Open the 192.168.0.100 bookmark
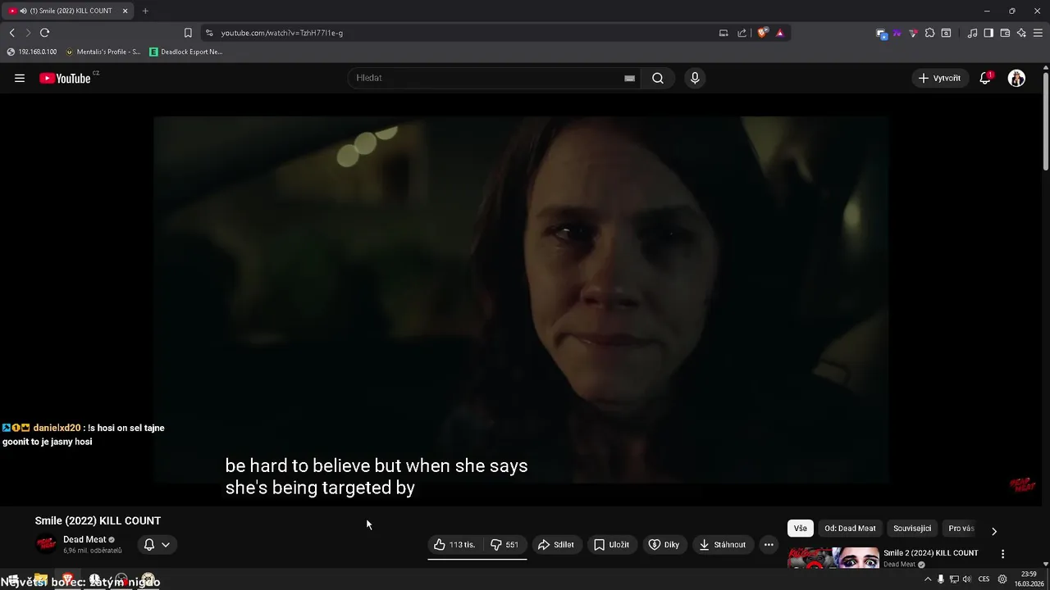Screen dimensions: 1050x590 coord(31,52)
